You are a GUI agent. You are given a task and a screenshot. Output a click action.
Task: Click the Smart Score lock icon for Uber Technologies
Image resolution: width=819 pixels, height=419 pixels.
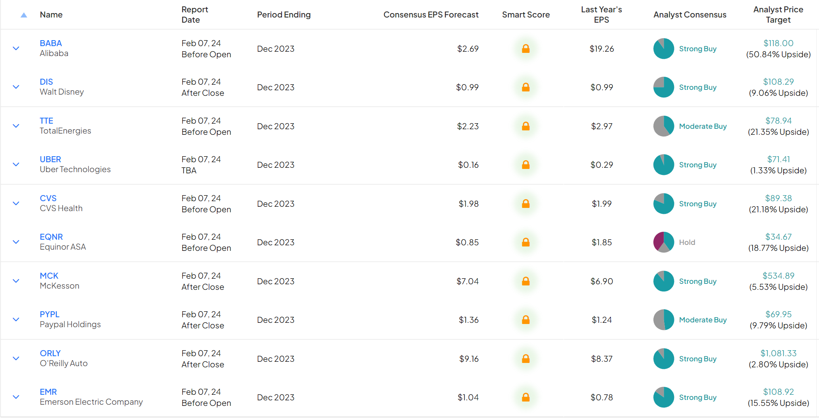(525, 165)
